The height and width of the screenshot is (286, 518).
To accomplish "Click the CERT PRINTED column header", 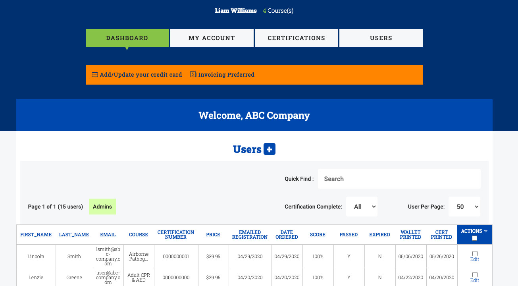I will point(442,235).
